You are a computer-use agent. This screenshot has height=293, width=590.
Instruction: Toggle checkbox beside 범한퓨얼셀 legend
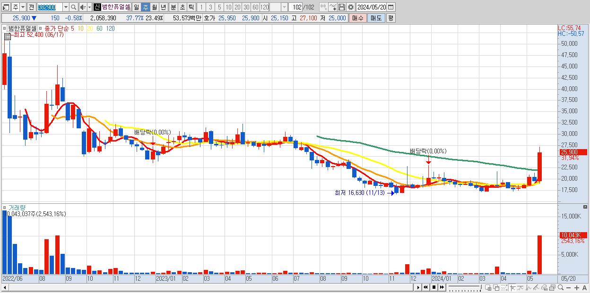(x=5, y=28)
